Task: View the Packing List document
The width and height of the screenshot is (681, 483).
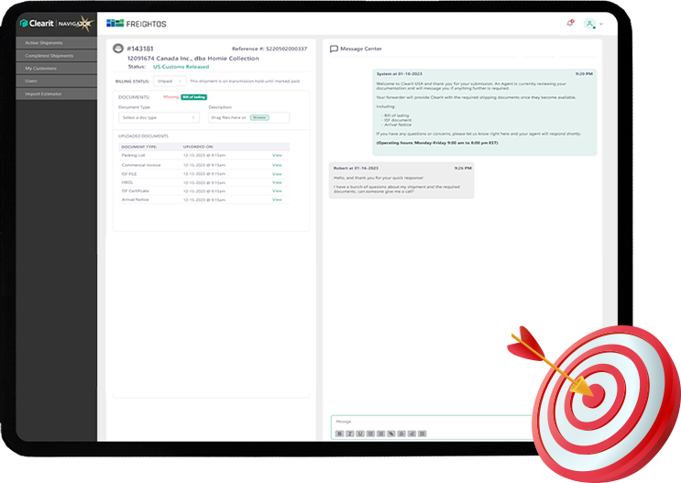Action: pos(277,155)
